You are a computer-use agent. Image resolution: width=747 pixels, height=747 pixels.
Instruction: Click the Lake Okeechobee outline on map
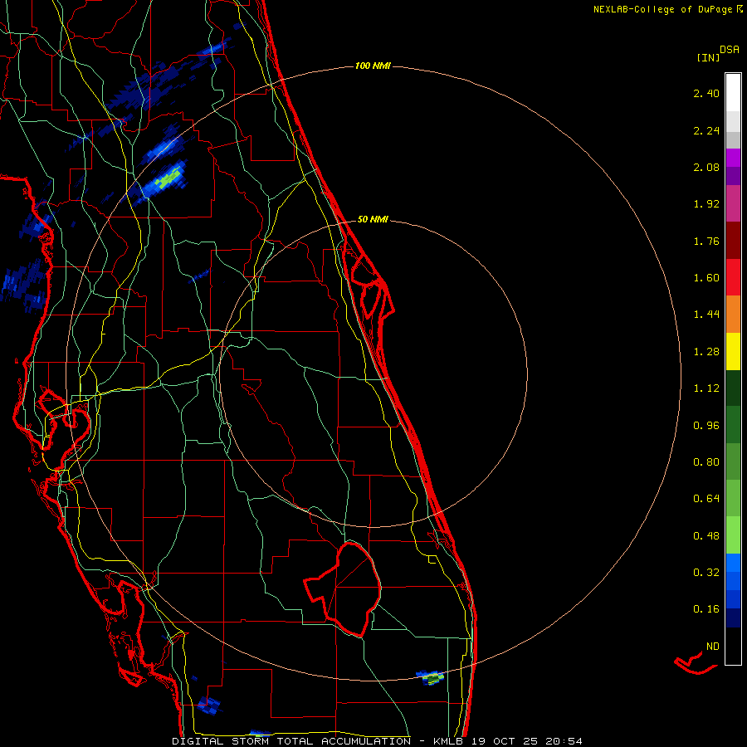344,589
